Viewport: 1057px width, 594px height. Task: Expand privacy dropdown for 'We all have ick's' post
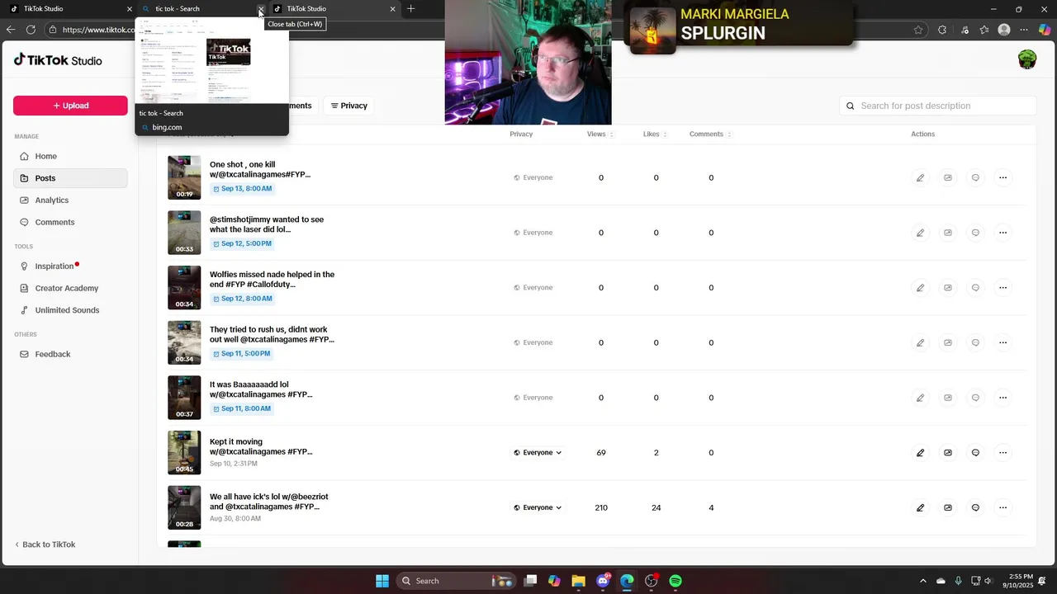click(x=538, y=507)
